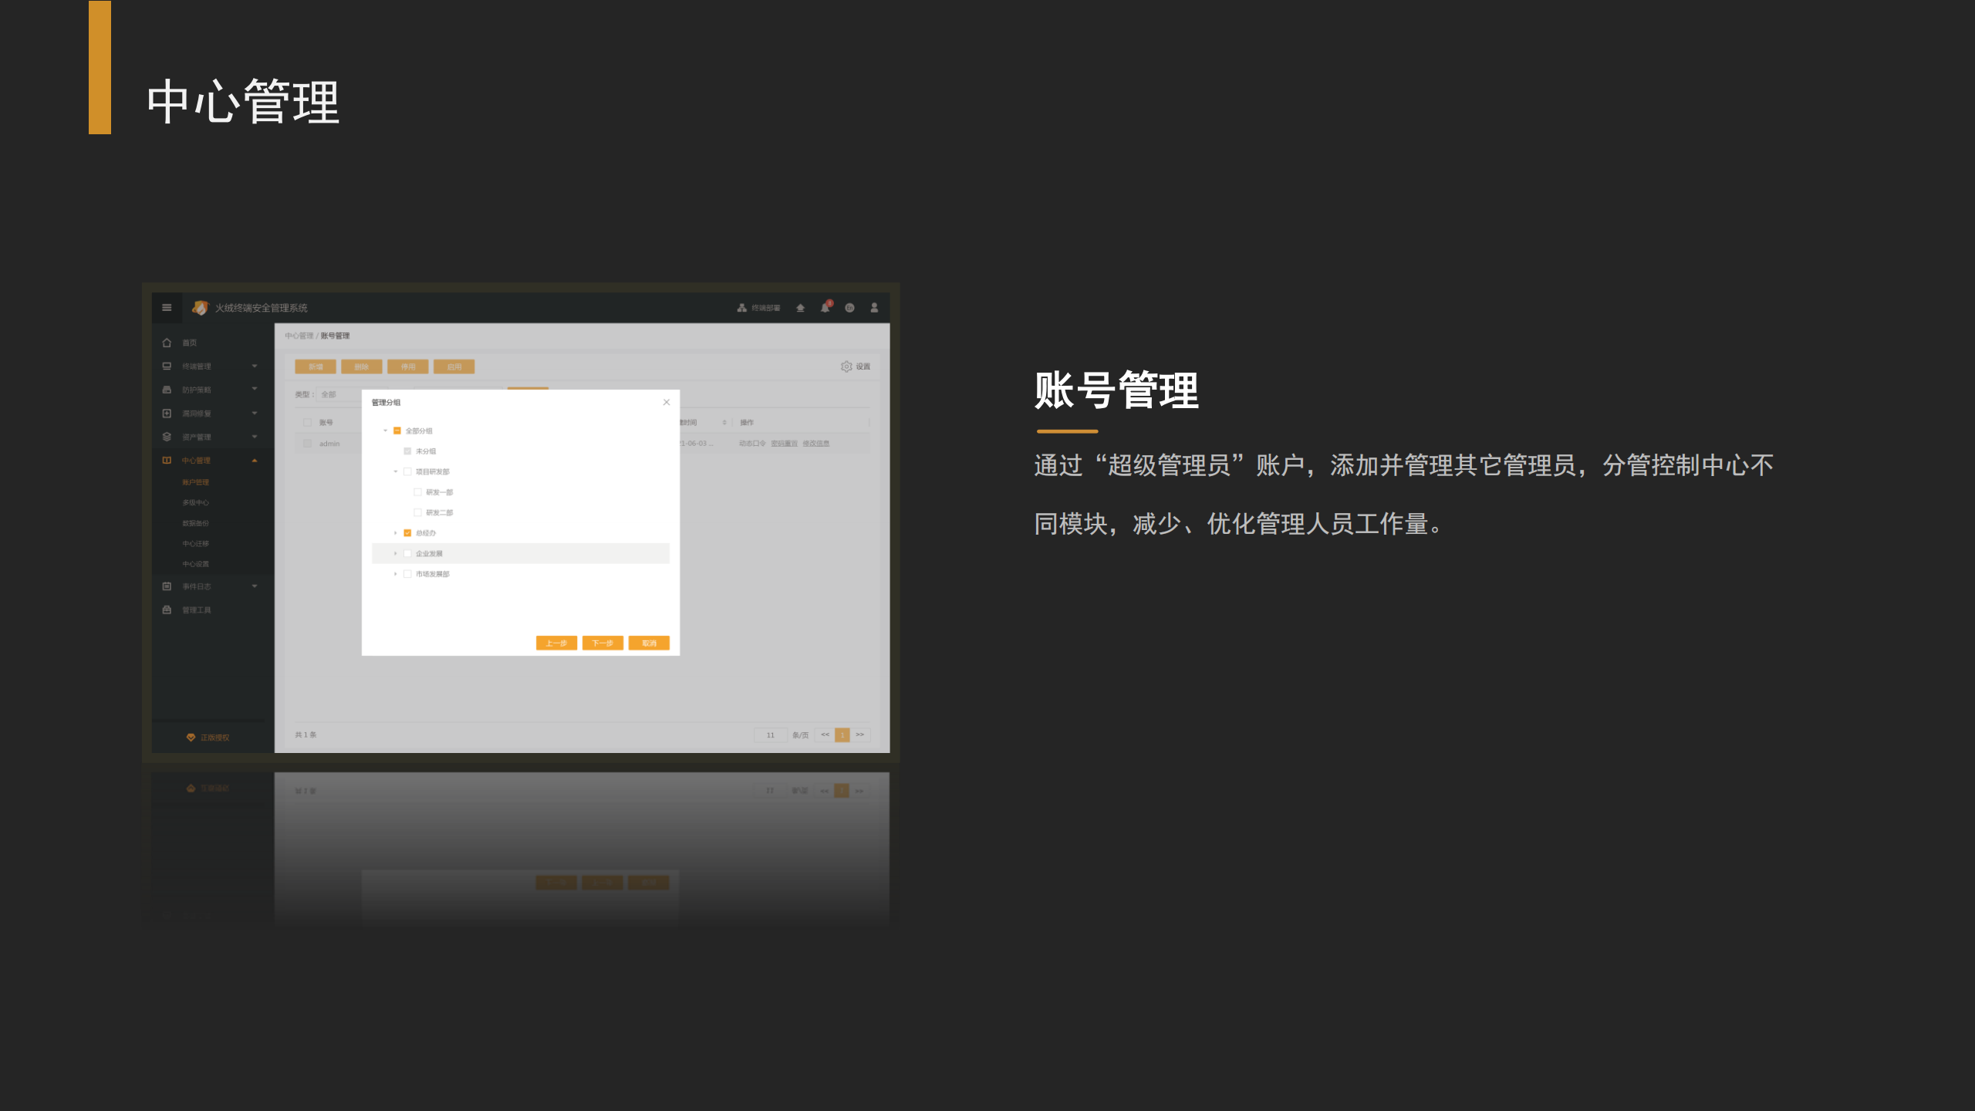Check the 企业发展 group checkbox
This screenshot has height=1111, width=1975.
[408, 553]
